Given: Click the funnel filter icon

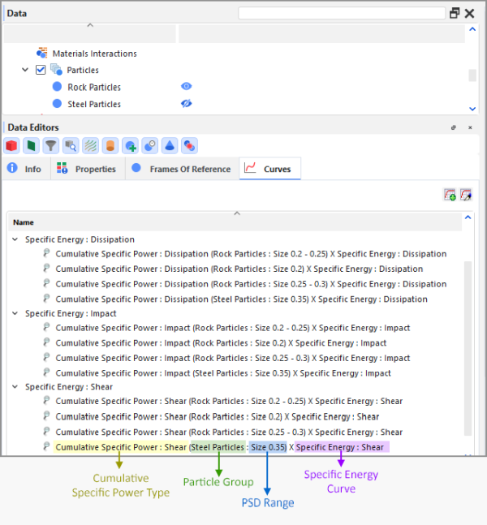Looking at the screenshot, I should pos(51,146).
